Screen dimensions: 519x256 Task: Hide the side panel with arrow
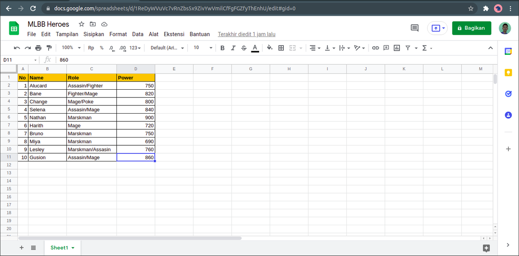coord(508,245)
